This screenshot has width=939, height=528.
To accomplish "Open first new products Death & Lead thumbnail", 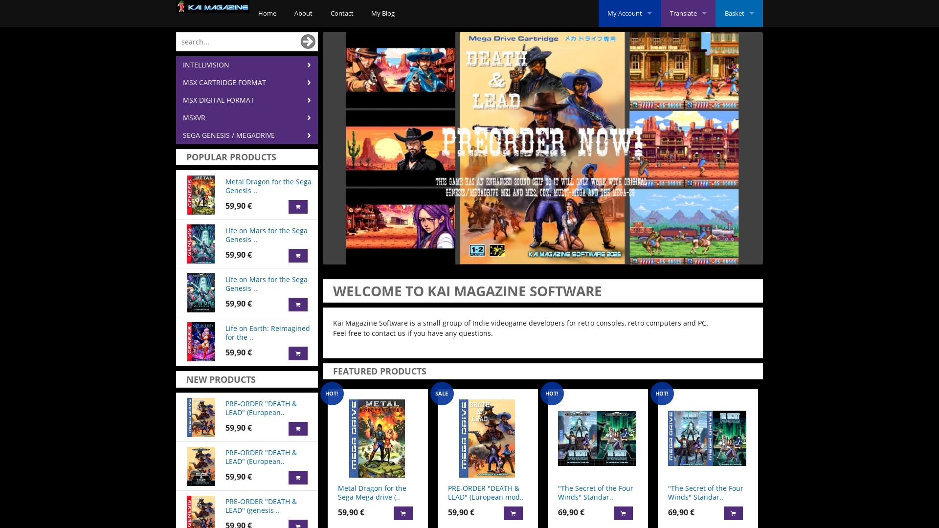I will (x=201, y=417).
